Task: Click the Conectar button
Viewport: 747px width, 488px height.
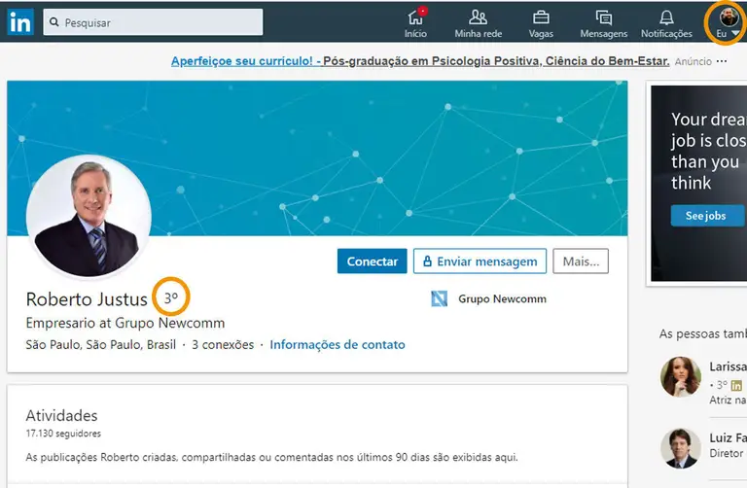Action: pyautogui.click(x=373, y=261)
